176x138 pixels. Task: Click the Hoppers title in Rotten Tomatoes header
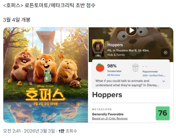tap(115, 45)
